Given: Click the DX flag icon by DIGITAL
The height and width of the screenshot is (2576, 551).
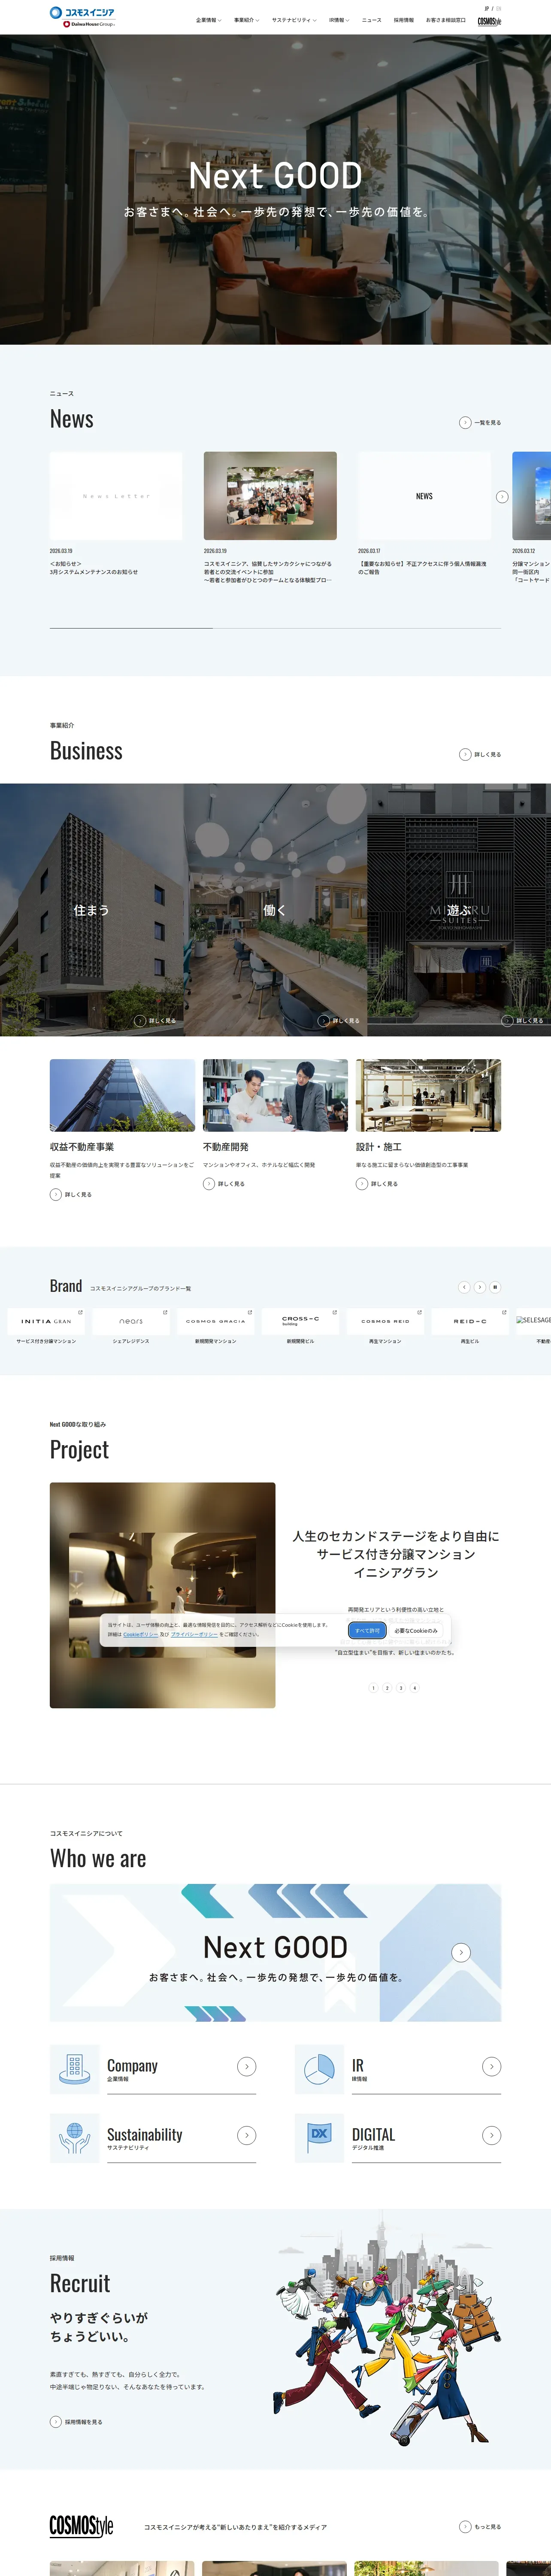Looking at the screenshot, I should tap(319, 2138).
